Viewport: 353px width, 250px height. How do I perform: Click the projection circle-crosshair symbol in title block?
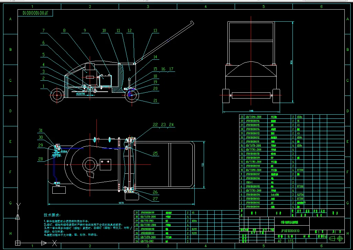[x=340, y=239]
